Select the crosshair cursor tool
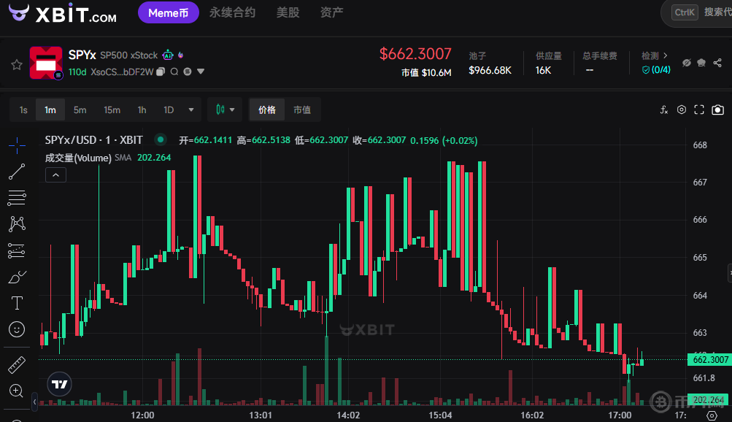Image resolution: width=732 pixels, height=422 pixels. [17, 145]
